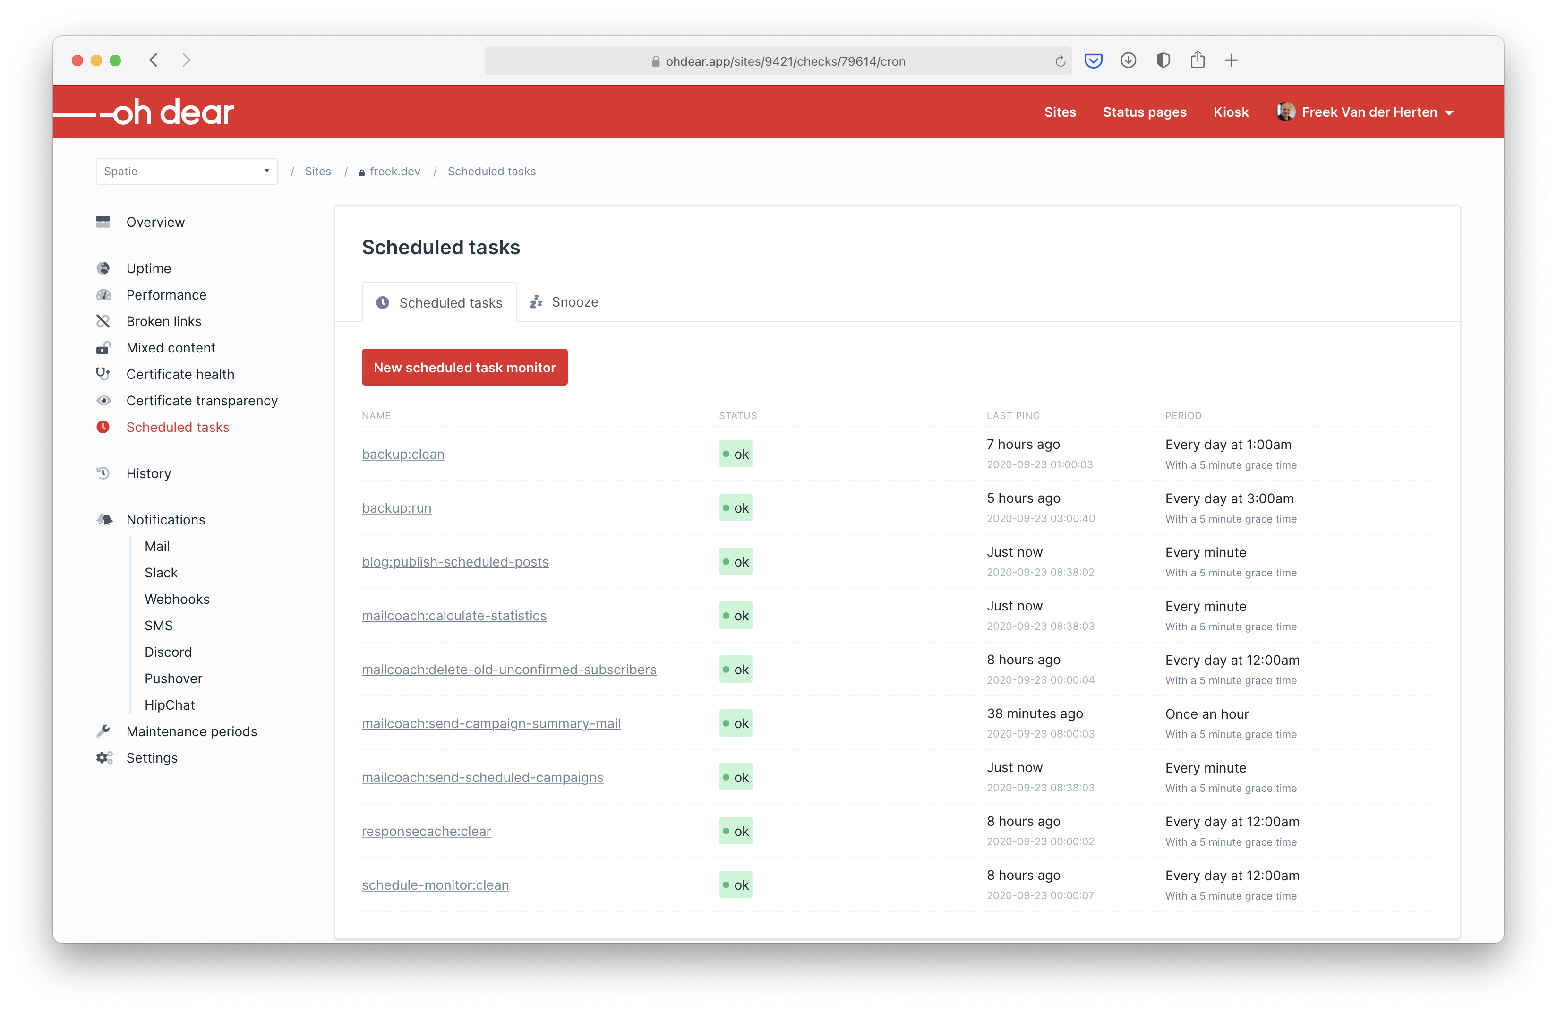1557x1013 pixels.
Task: Click the oh dear logo
Action: [x=144, y=112]
